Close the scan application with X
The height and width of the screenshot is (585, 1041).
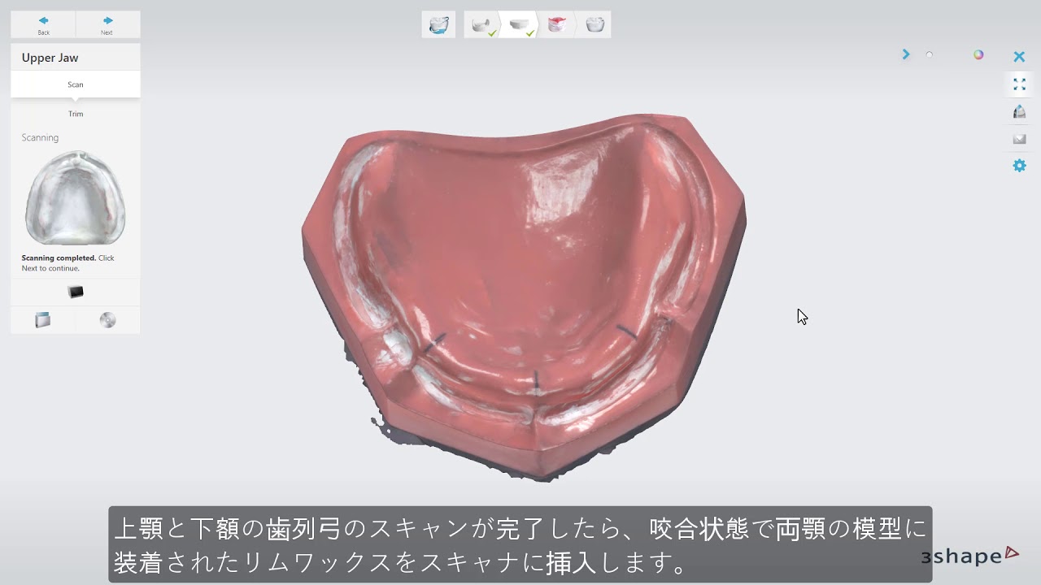click(1019, 57)
